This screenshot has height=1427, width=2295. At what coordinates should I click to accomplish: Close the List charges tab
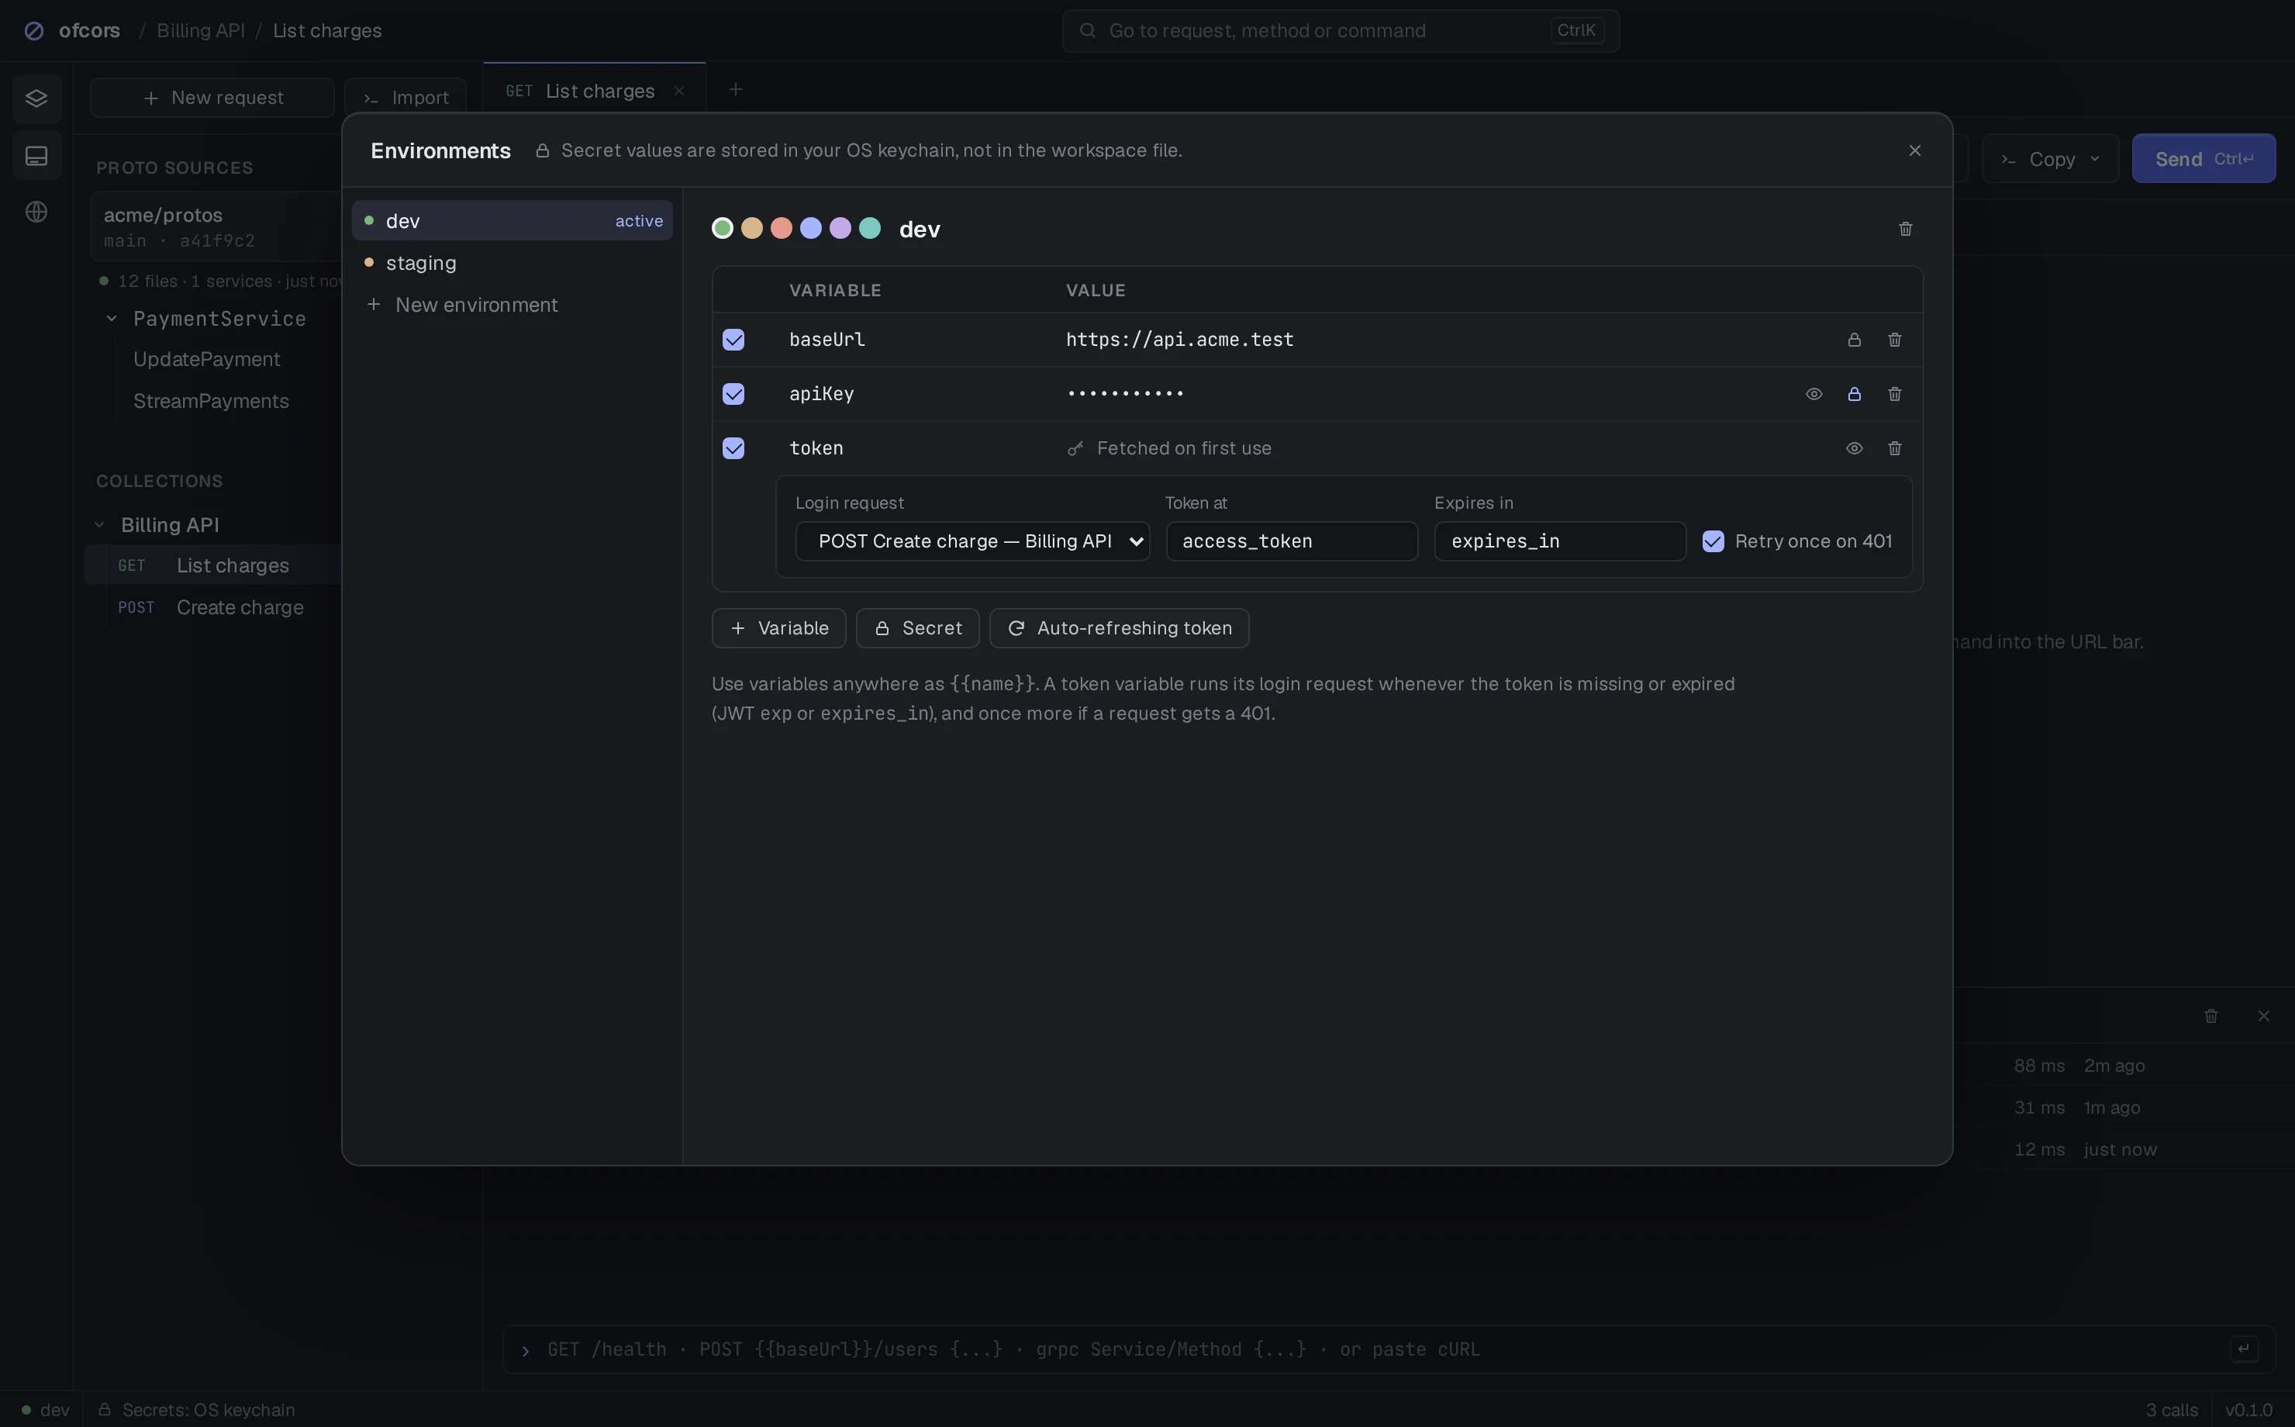point(678,92)
